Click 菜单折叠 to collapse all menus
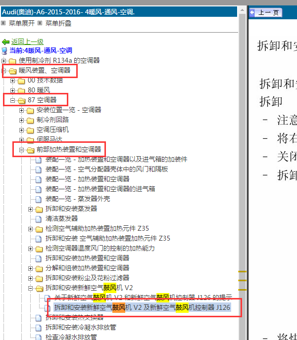 coord(58,23)
